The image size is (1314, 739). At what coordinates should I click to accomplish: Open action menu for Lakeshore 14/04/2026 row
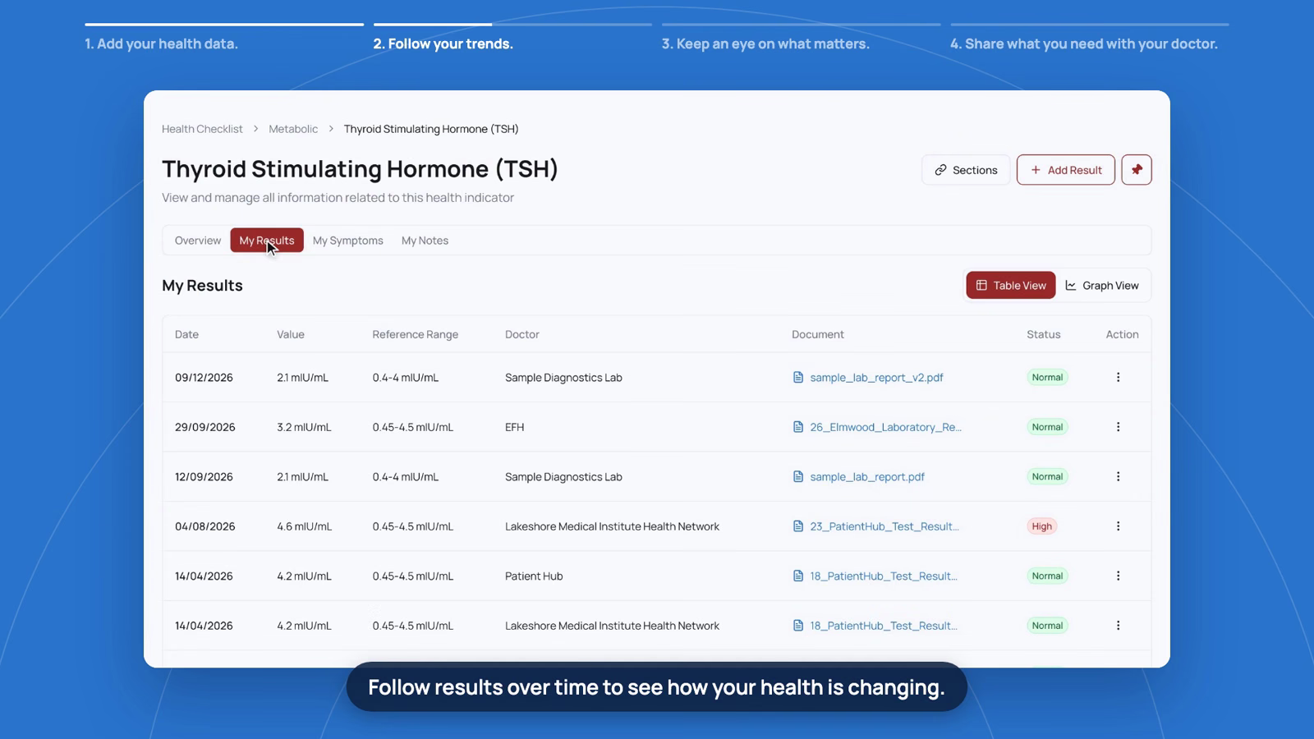click(x=1118, y=626)
